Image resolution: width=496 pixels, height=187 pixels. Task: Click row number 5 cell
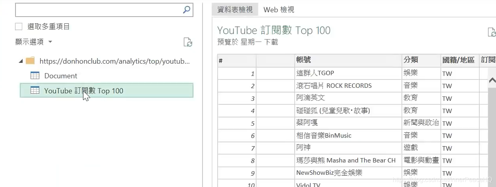coord(237,123)
